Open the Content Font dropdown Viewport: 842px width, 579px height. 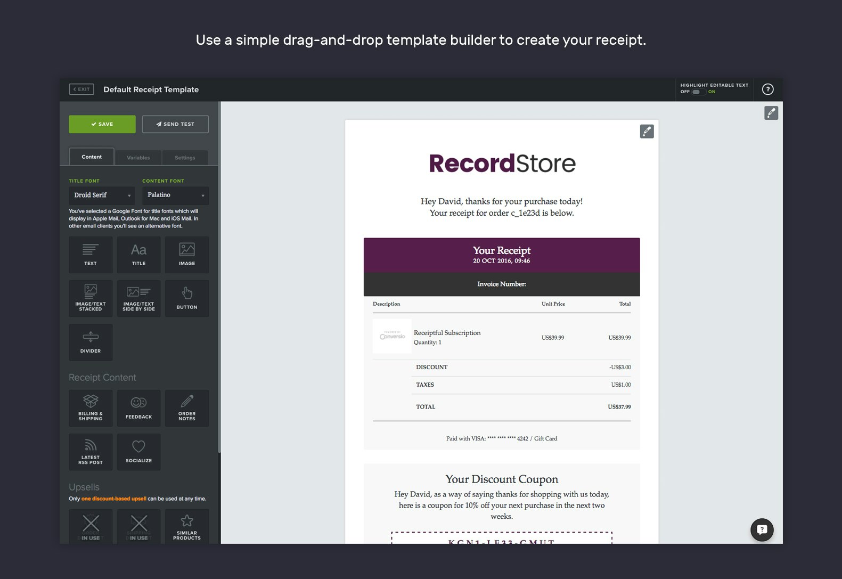coord(175,195)
